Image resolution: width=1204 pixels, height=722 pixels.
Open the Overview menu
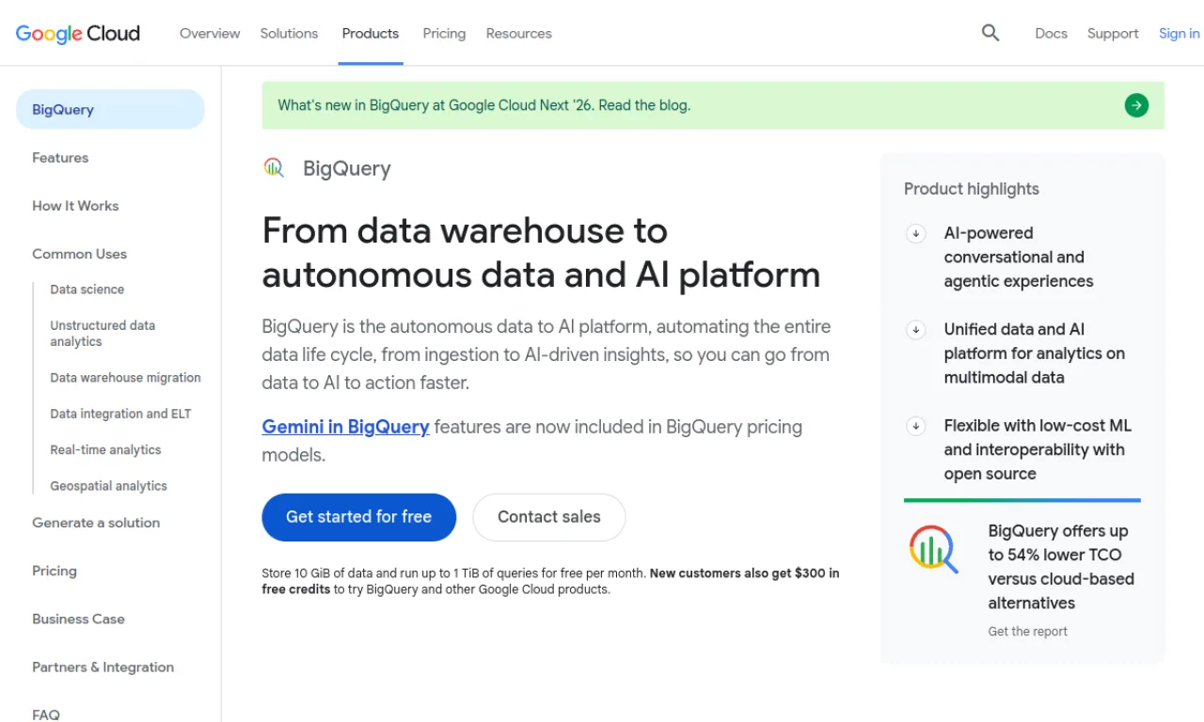point(210,33)
